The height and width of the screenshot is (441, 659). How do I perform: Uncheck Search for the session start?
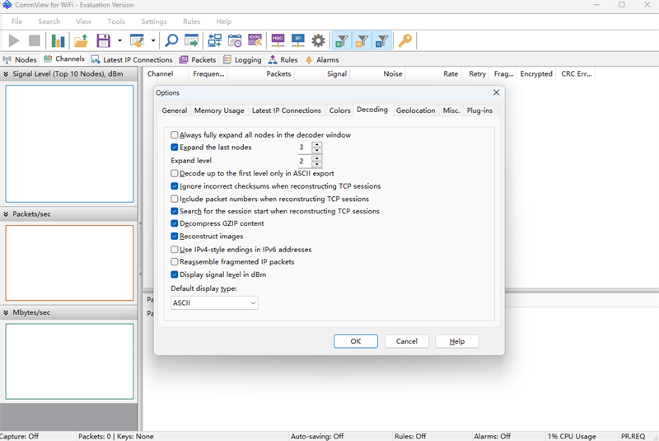point(175,211)
